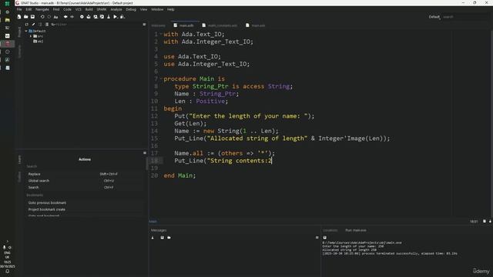Image resolution: width=493 pixels, height=277 pixels.
Task: Open File Explorer from the taskbar
Action: pyautogui.click(x=7, y=20)
